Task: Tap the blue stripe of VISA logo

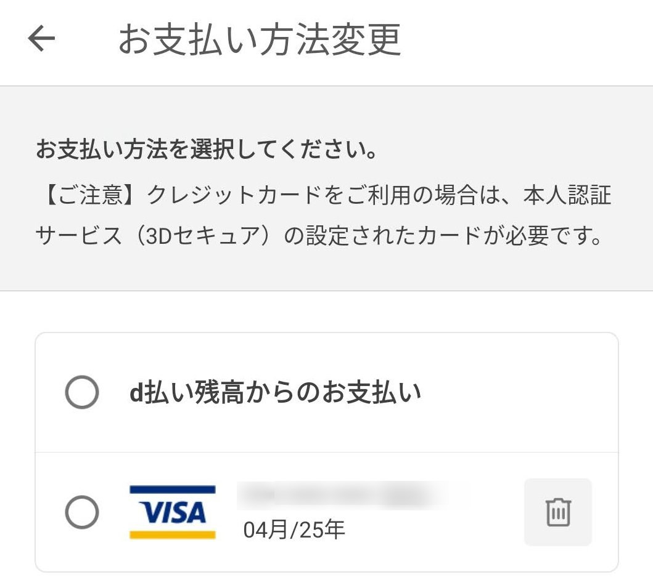Action: tap(173, 489)
